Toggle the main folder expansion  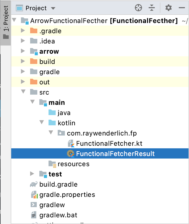point(32,102)
